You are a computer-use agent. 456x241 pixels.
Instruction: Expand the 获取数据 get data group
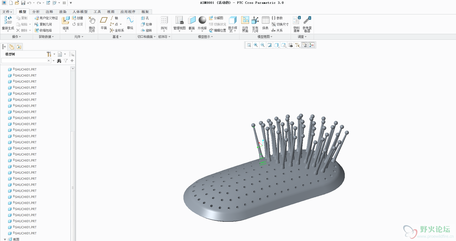pos(46,37)
